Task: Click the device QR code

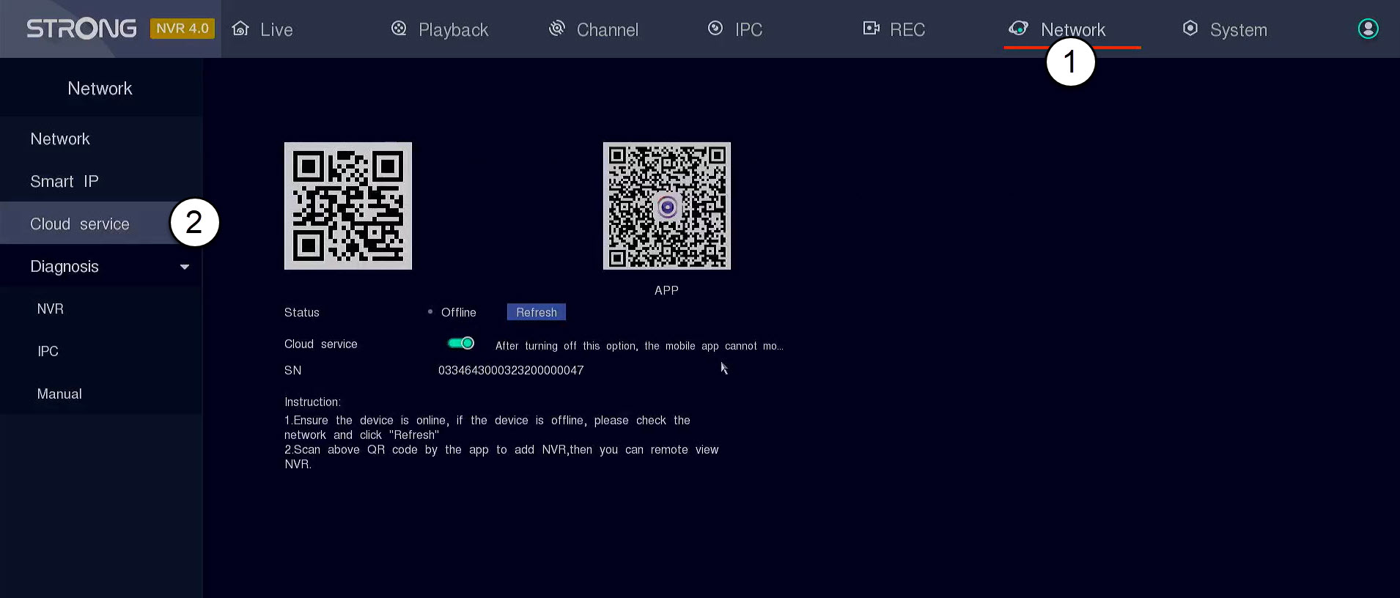Action: 348,206
